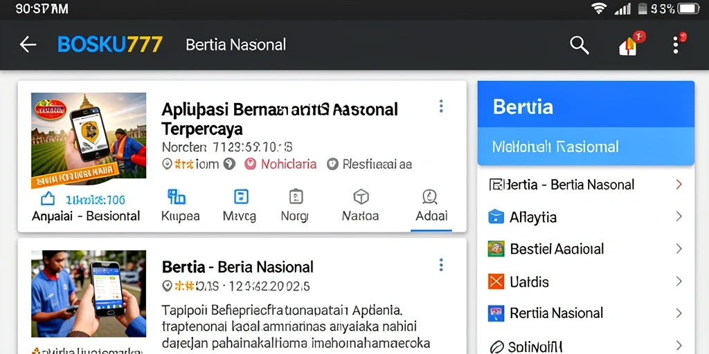Click the thumbs-up like icon
Image resolution: width=709 pixels, height=354 pixels.
48,198
